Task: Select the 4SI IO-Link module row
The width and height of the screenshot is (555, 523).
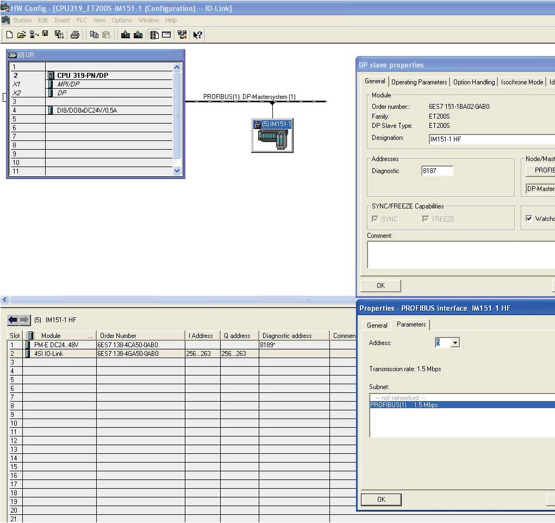Action: [182, 354]
